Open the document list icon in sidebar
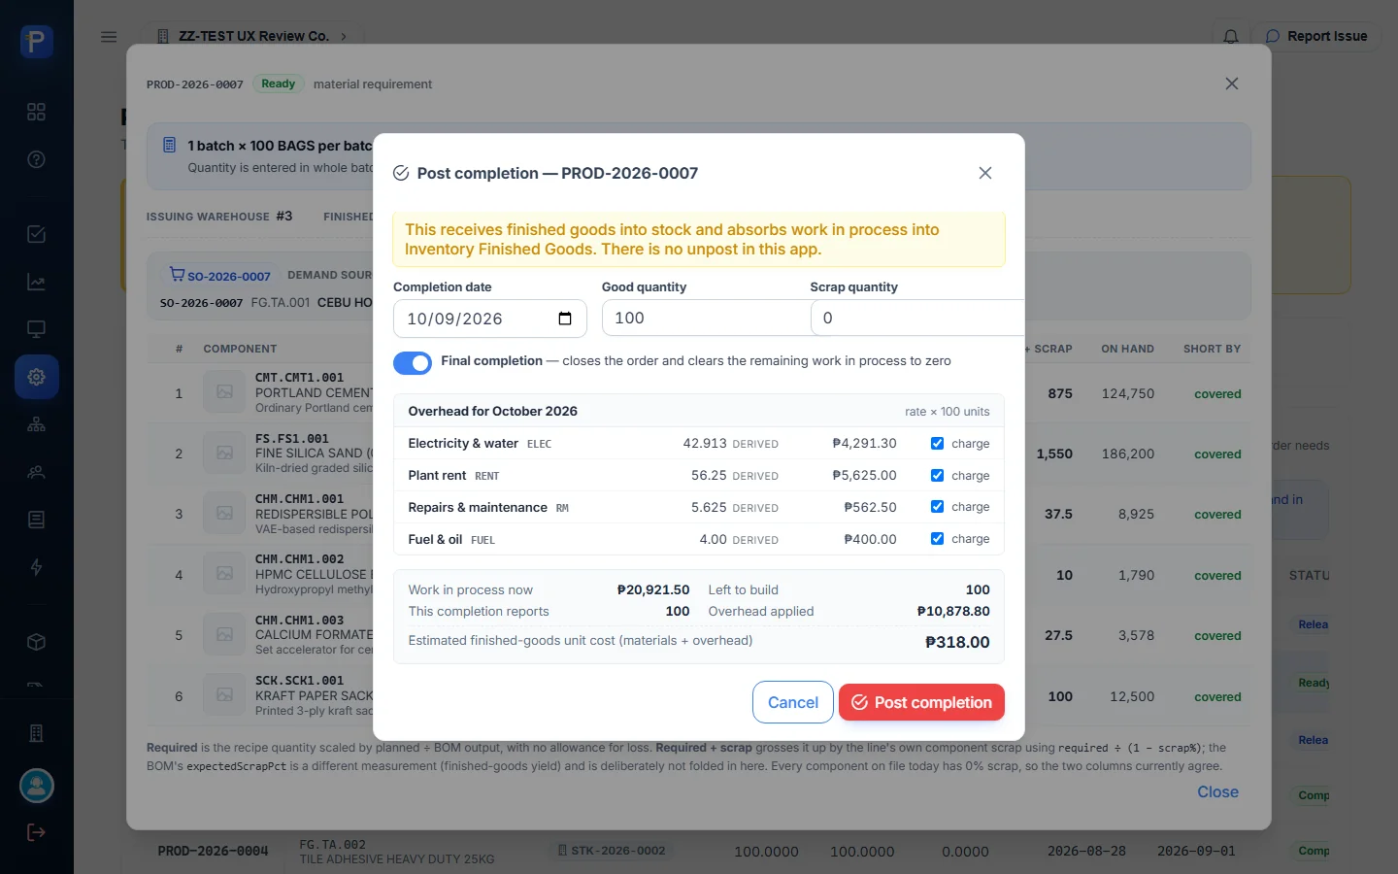Viewport: 1398px width, 874px height. click(36, 520)
